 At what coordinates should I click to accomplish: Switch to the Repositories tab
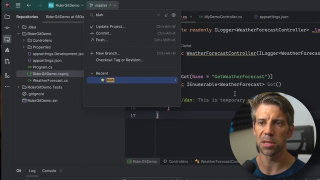(x=27, y=17)
